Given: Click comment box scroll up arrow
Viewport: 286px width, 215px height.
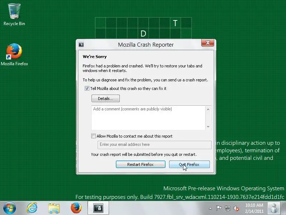Looking at the screenshot, I should click(x=208, y=109).
